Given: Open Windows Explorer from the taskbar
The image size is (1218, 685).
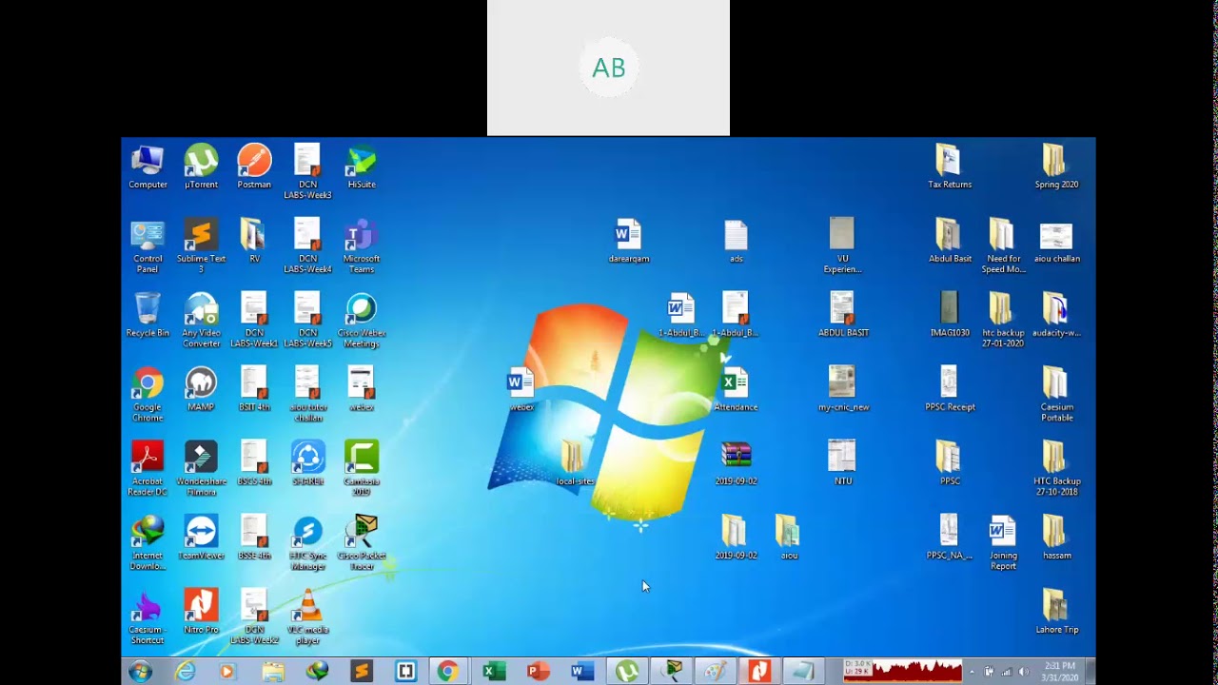Looking at the screenshot, I should pos(273,672).
